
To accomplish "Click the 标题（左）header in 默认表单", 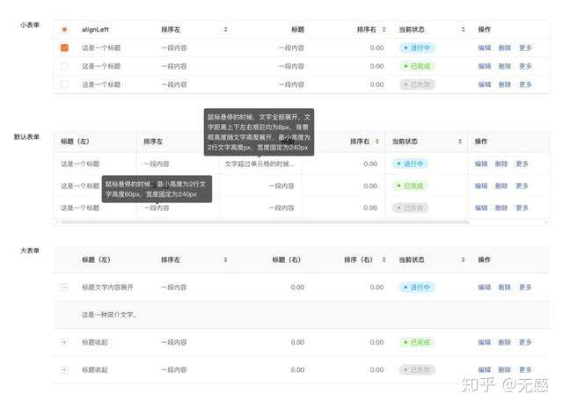I will click(75, 142).
